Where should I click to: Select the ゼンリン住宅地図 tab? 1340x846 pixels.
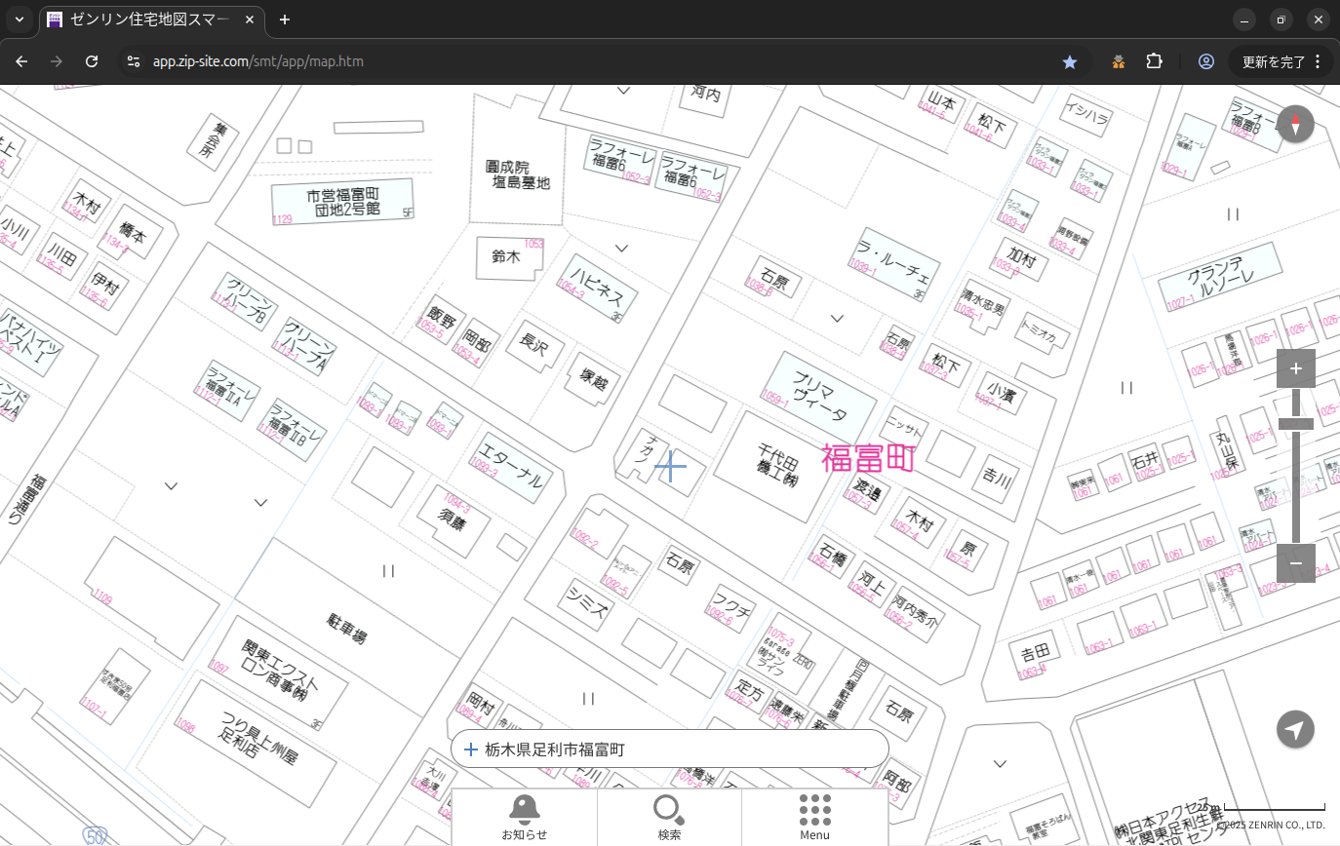pos(150,19)
